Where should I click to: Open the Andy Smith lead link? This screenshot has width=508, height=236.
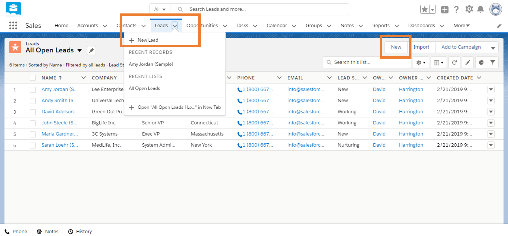[59, 100]
